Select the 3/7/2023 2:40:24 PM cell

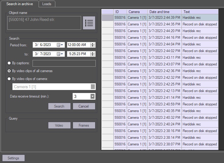(x=164, y=124)
